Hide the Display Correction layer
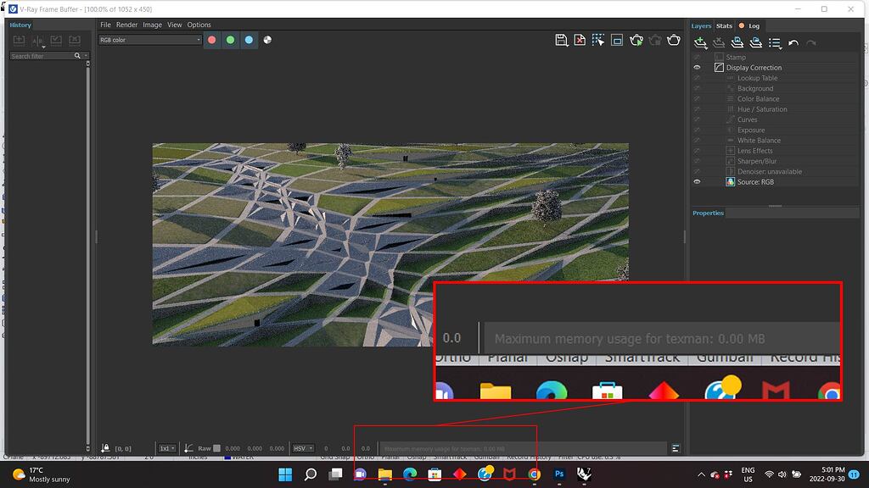This screenshot has width=869, height=488. coord(697,67)
